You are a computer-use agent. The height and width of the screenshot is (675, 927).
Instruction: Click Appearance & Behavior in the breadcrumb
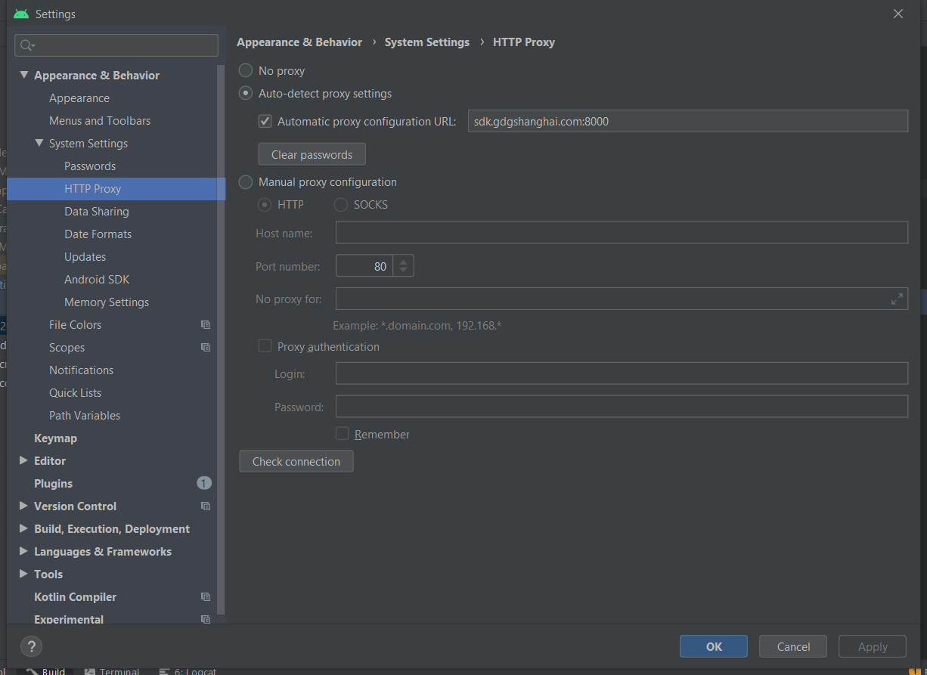point(299,42)
